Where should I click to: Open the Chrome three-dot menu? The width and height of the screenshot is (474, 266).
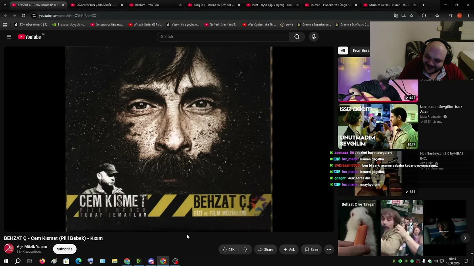tap(468, 16)
